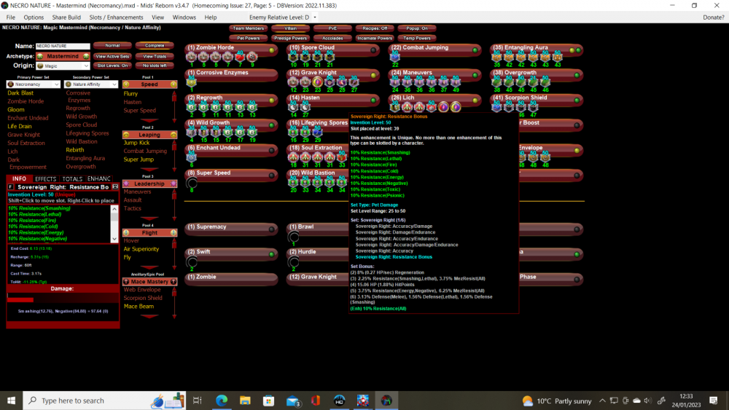729x410 pixels.
Task: Click Soul Extraction's slot placed at level 33
Action: tap(341, 157)
